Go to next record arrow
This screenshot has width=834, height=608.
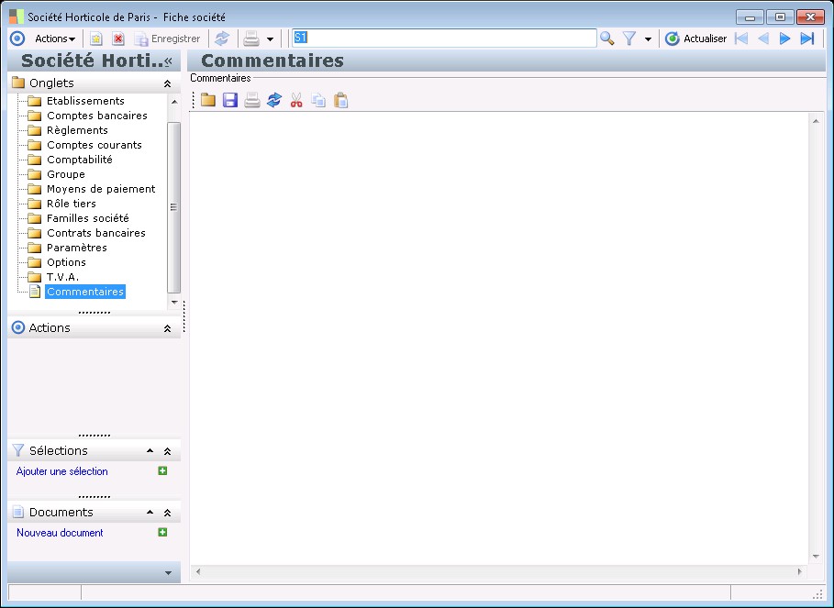click(x=784, y=39)
